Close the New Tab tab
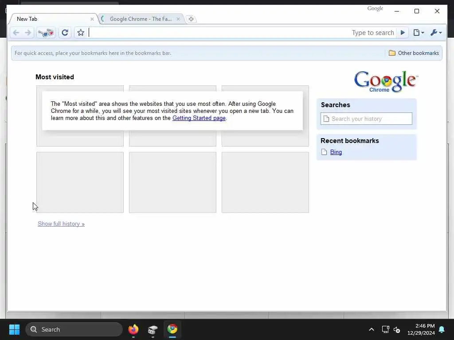 92,19
